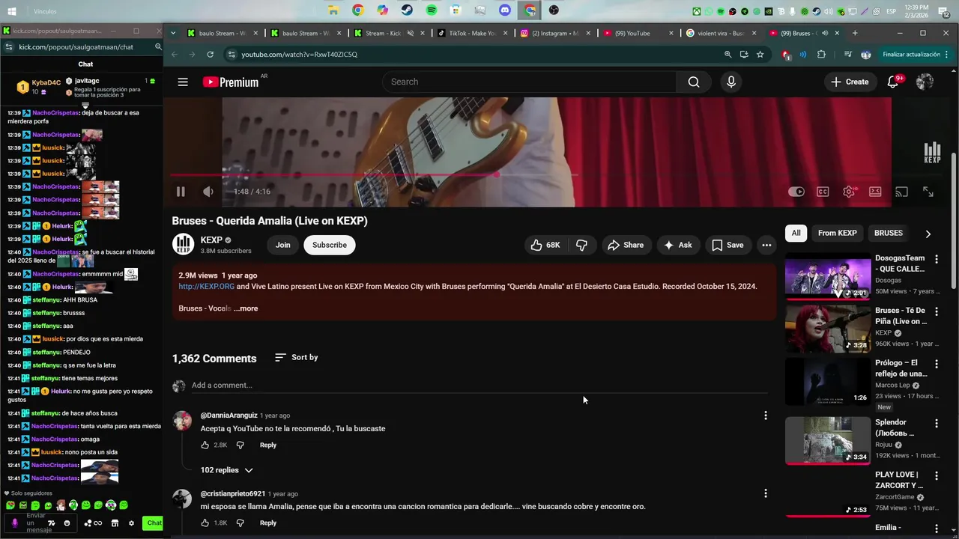Image resolution: width=959 pixels, height=539 pixels.
Task: Share the video with the Share button
Action: (626, 245)
